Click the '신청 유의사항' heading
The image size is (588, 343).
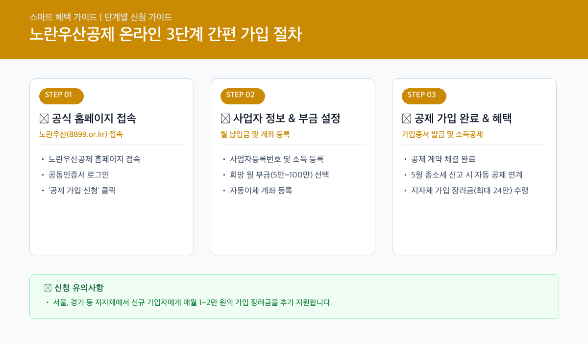[x=79, y=288]
